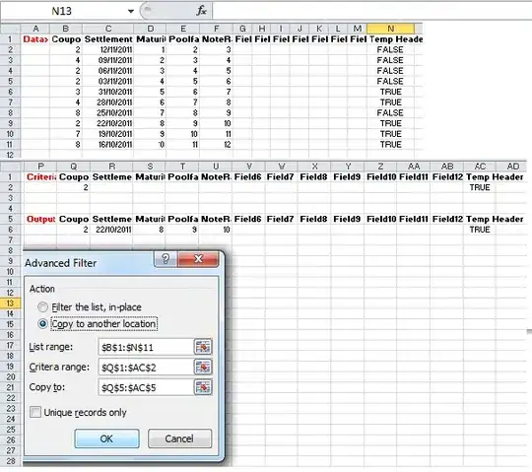This screenshot has height=472, width=532.
Task: Close the Advanced Filter dialog
Action: coord(198,259)
